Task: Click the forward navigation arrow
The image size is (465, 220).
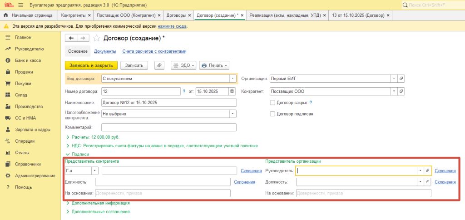Action: pos(83,38)
